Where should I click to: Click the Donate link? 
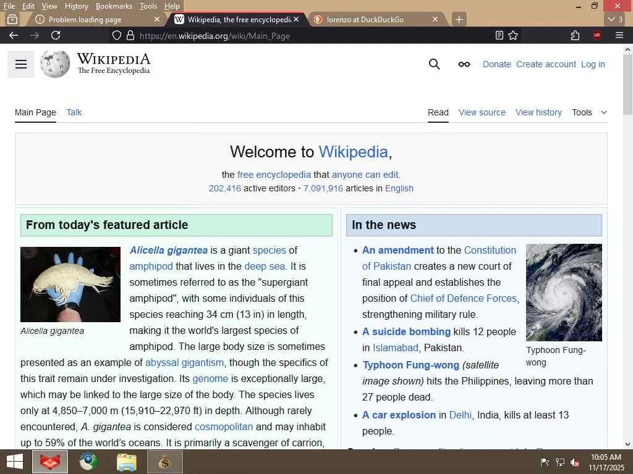(x=497, y=64)
